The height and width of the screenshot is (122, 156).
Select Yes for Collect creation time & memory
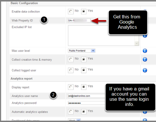(84, 59)
